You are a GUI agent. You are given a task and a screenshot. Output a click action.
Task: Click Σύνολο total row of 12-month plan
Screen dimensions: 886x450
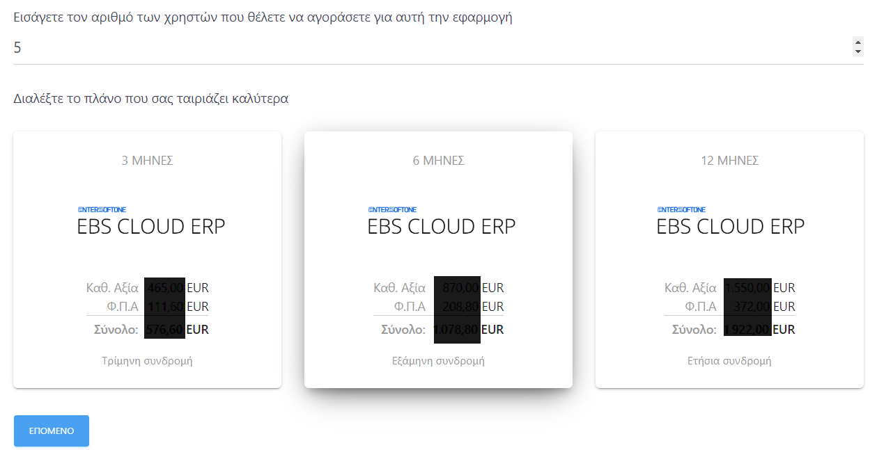[x=729, y=330]
